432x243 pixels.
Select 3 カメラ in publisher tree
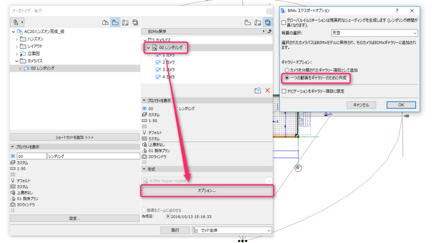168,70
